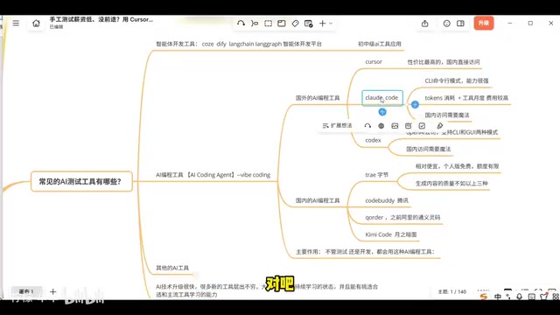Select the 初中级ai工具应用 topic
This screenshot has width=560, height=315.
click(379, 44)
